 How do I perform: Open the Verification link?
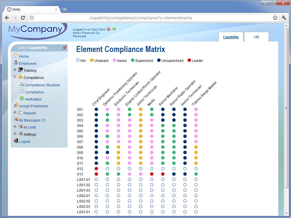(33, 99)
